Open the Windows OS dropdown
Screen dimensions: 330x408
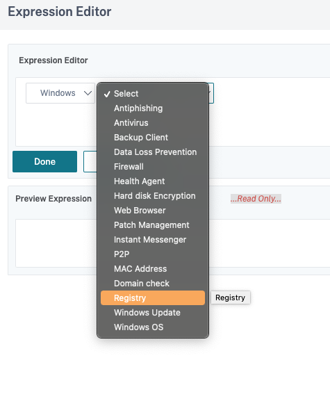[x=60, y=93]
